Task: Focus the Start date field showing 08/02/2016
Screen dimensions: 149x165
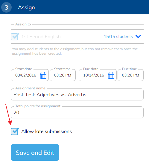Action: coord(30,75)
